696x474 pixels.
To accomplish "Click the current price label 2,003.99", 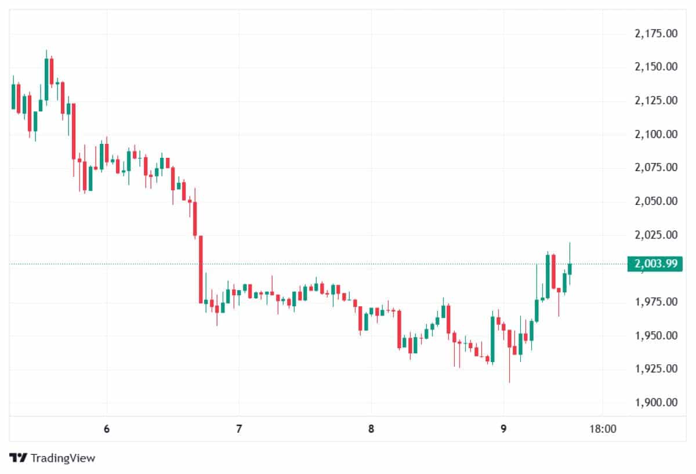I will click(656, 264).
